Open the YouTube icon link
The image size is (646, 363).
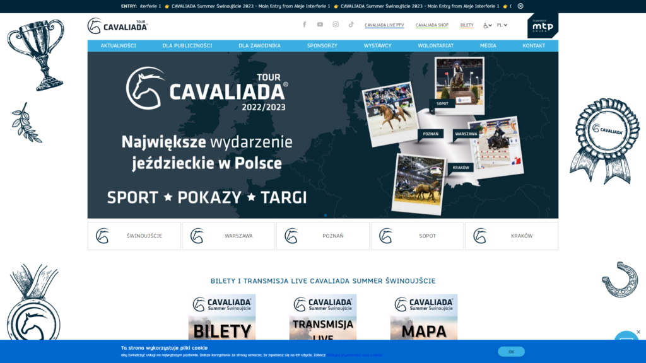coord(320,25)
